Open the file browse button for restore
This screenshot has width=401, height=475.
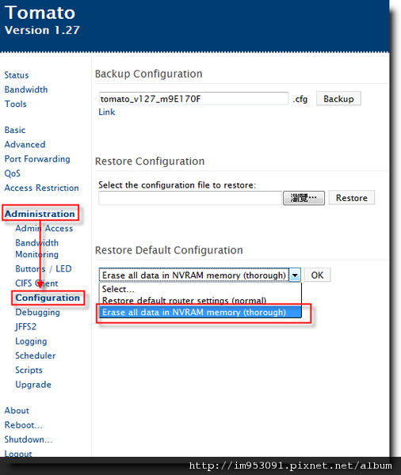[304, 198]
